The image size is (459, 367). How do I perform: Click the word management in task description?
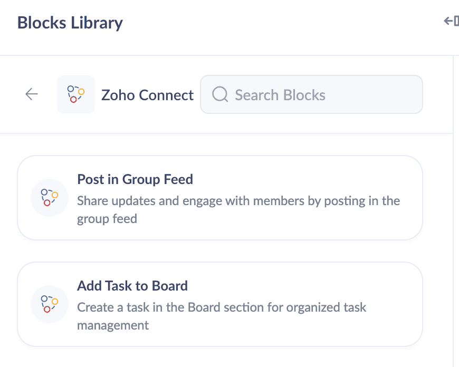pos(113,325)
